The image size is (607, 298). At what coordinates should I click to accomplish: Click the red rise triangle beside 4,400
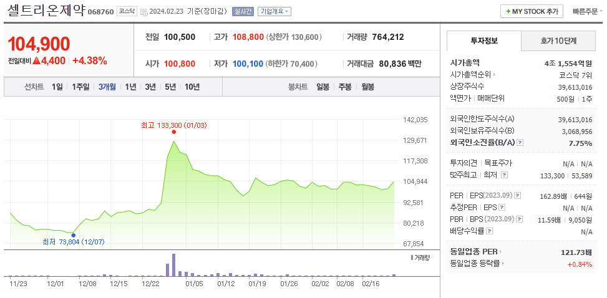37,60
